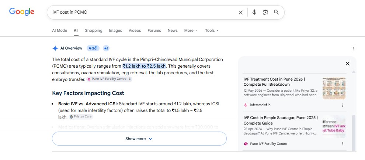Close the sources side panel
365x160 pixels.
(x=348, y=64)
